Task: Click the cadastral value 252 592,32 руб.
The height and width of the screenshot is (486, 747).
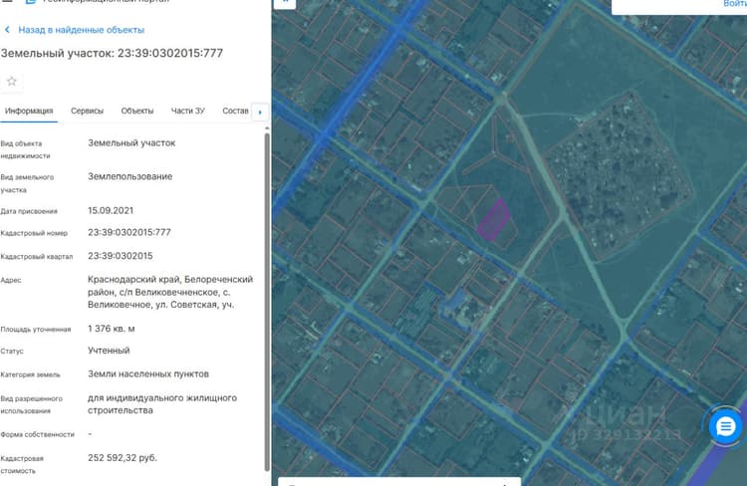Action: [123, 458]
